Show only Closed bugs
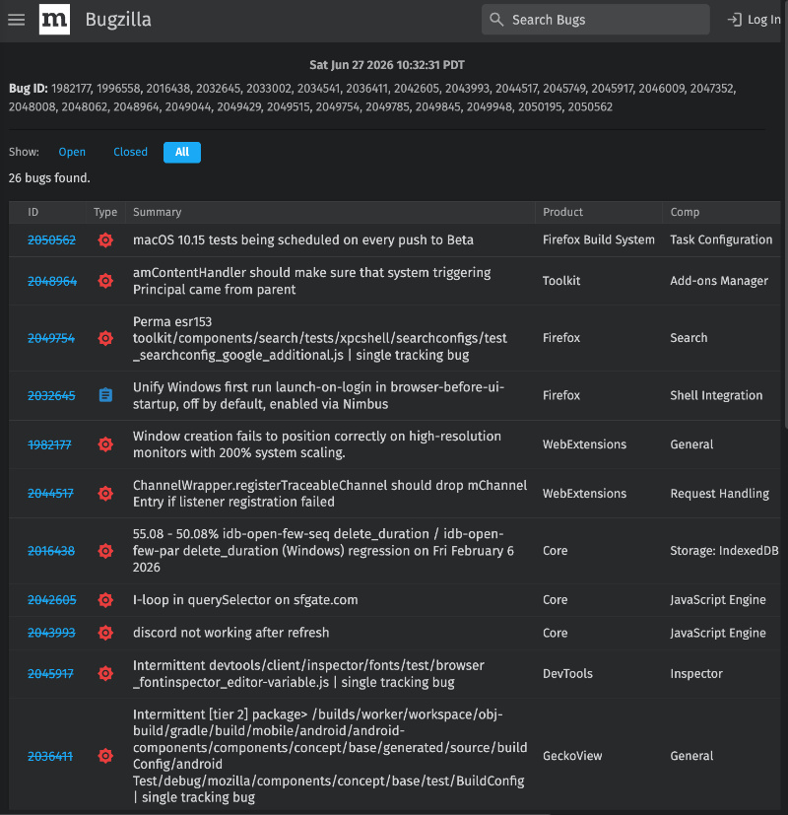Image resolution: width=788 pixels, height=815 pixels. coord(130,152)
